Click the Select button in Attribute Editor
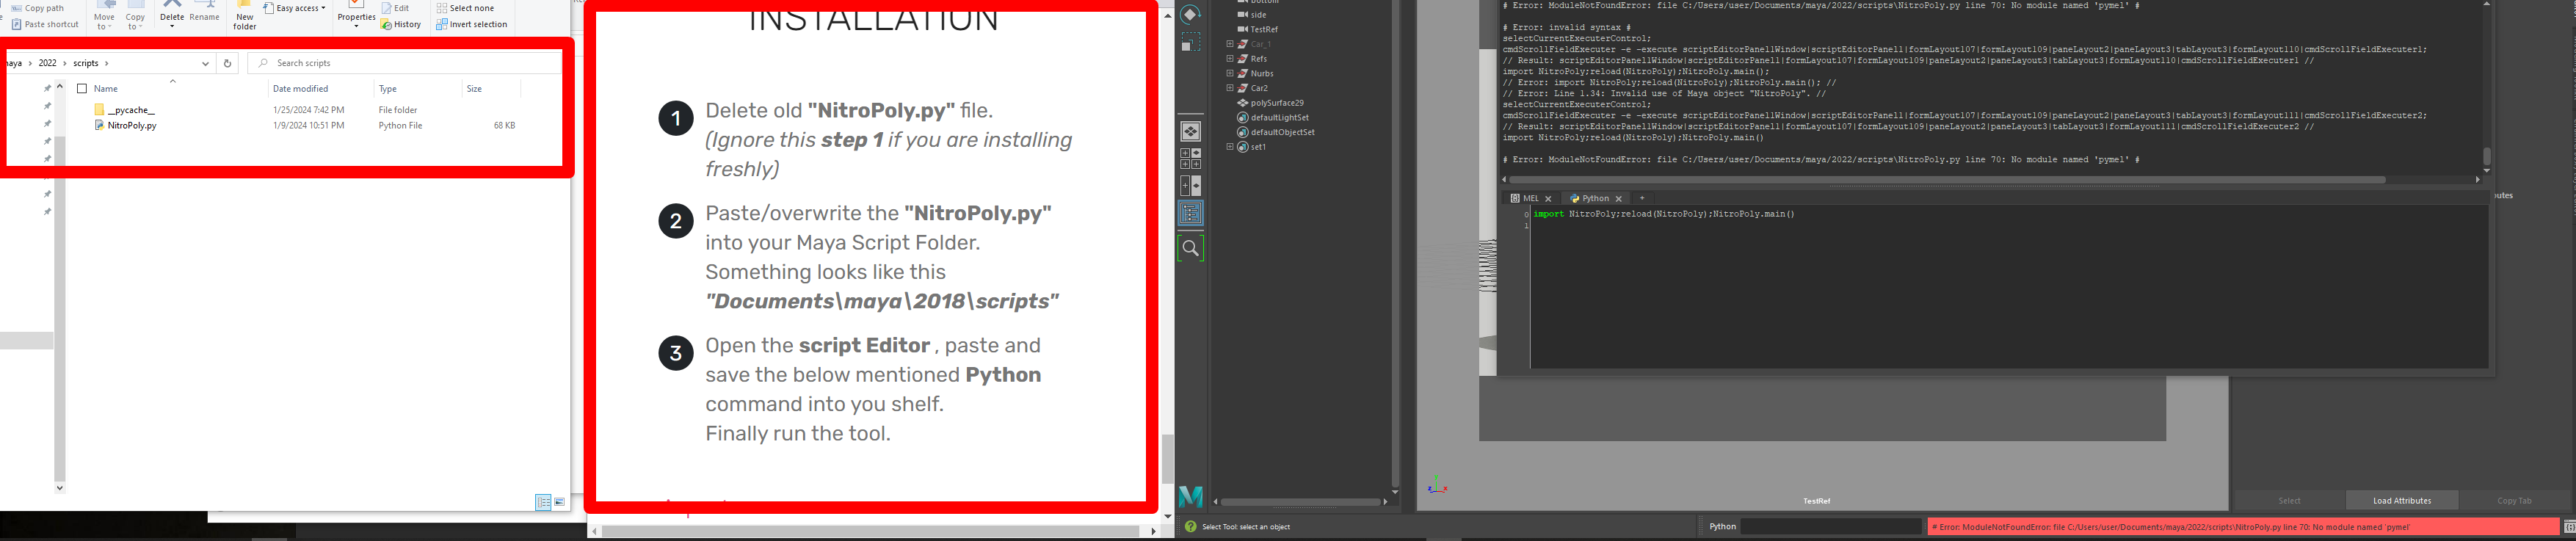Screen dimensions: 2576x541 tap(2289, 501)
